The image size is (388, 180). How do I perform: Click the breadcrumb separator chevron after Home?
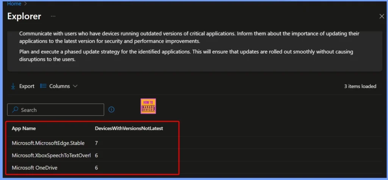pyautogui.click(x=25, y=4)
